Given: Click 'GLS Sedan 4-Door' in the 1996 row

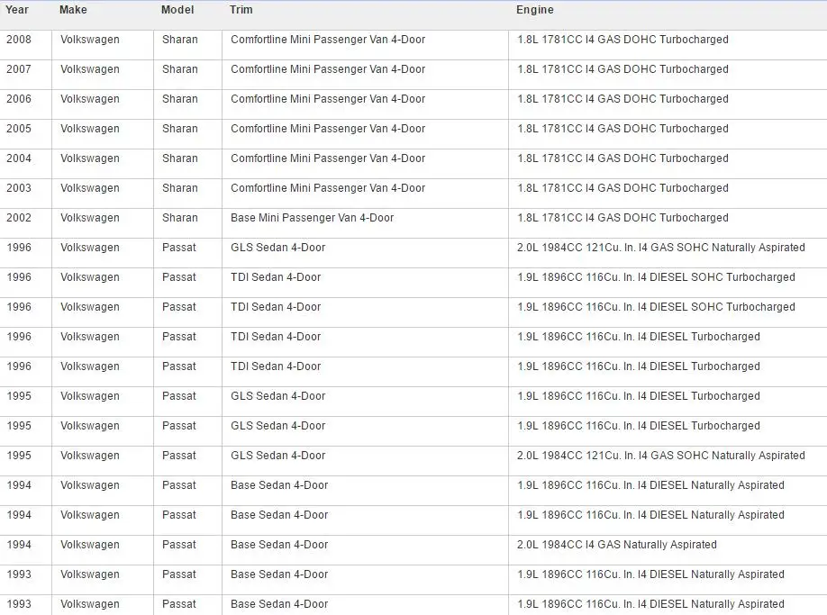Looking at the screenshot, I should click(278, 248).
